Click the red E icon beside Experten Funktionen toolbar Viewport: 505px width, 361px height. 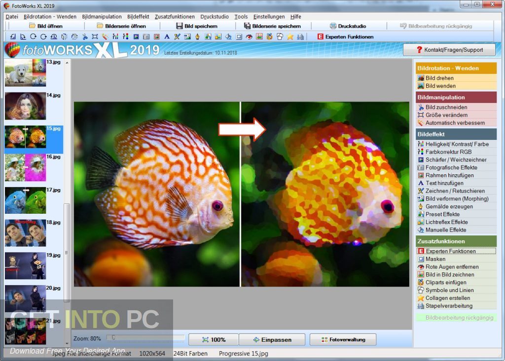[320, 36]
